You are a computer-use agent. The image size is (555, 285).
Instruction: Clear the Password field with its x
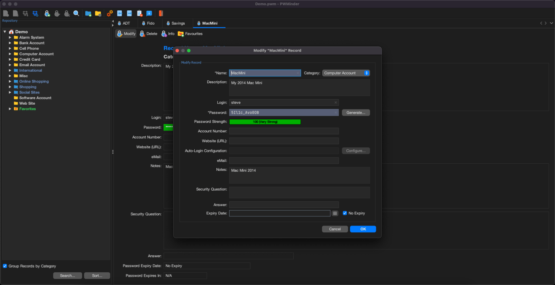tap(335, 113)
